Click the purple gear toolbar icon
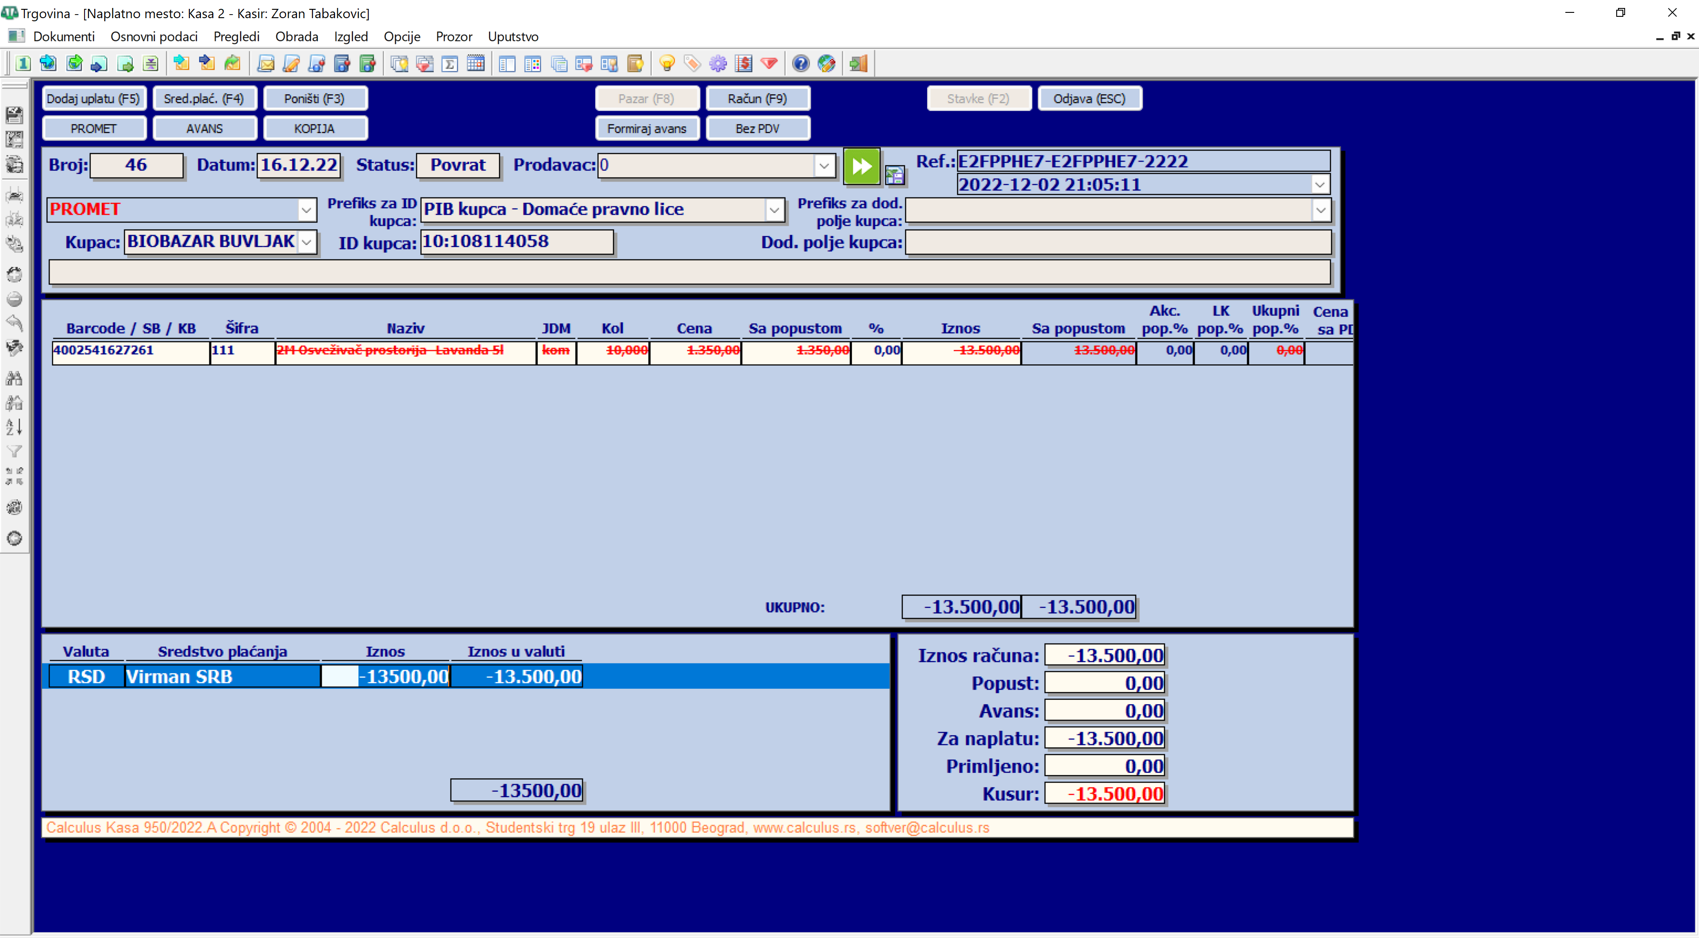This screenshot has height=938, width=1699. pos(717,63)
